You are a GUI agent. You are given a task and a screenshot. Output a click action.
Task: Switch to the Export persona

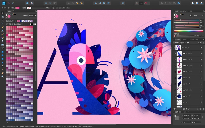[13, 3]
